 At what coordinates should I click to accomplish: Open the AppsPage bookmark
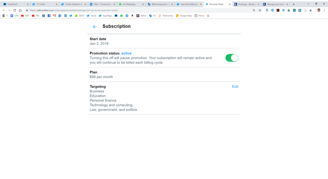pyautogui.click(x=106, y=16)
